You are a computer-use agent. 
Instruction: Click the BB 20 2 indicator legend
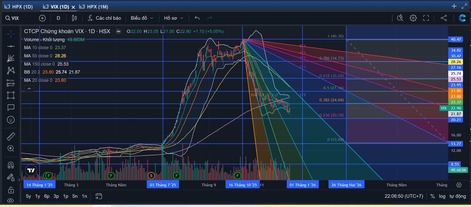click(52, 72)
